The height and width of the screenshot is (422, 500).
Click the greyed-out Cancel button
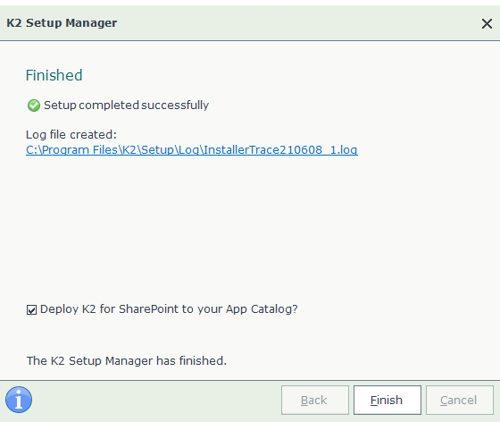(x=460, y=400)
